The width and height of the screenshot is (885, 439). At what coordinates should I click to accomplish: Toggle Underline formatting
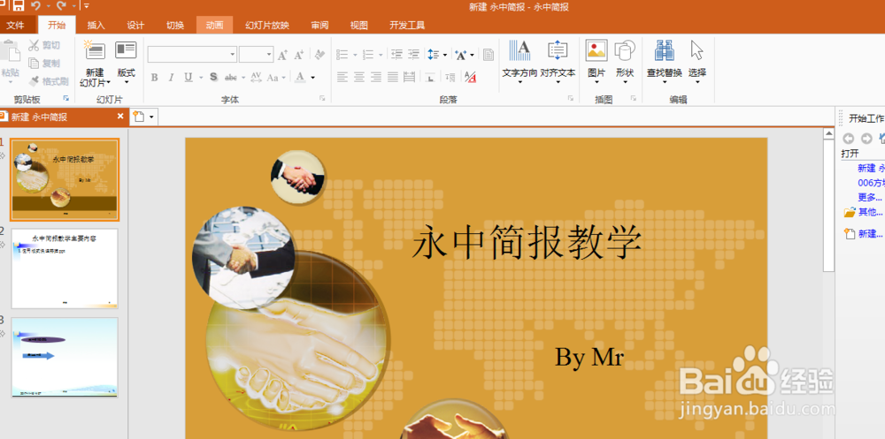click(x=189, y=77)
